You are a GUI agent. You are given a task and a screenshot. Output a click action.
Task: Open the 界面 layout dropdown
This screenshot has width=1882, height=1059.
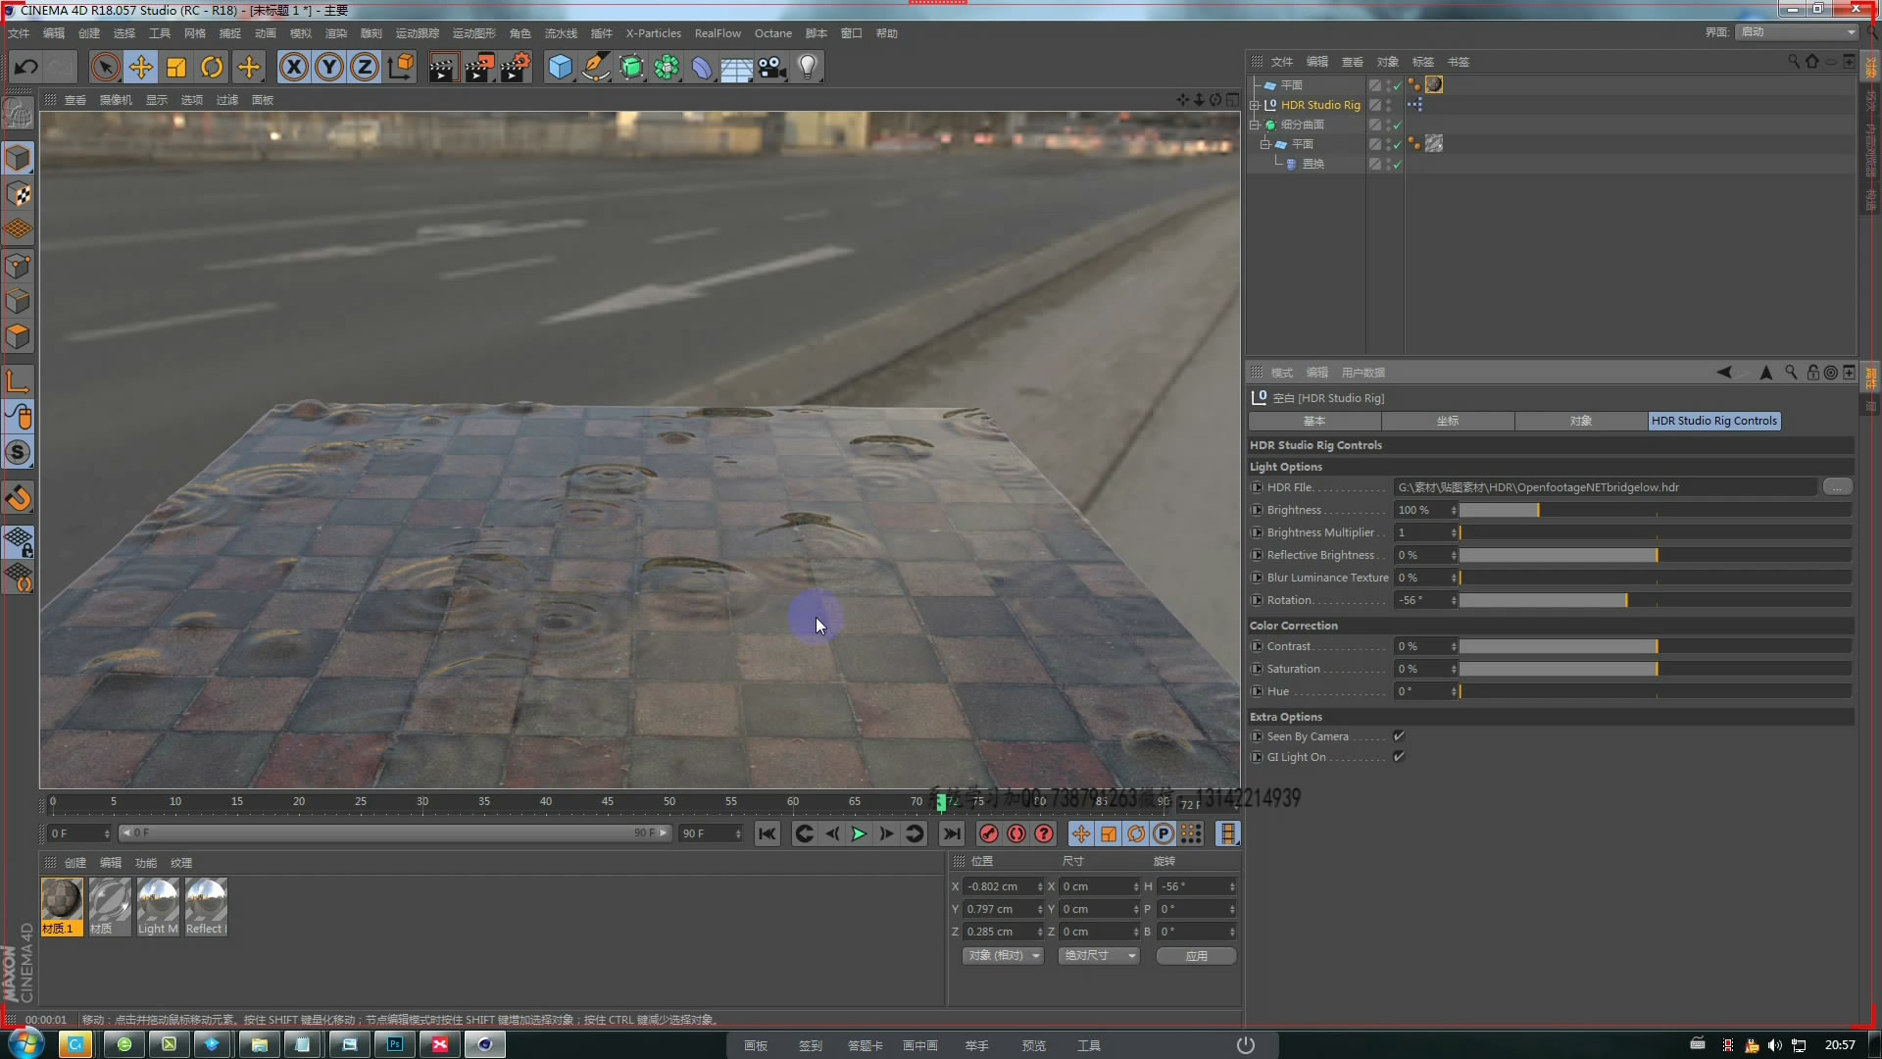point(1797,32)
